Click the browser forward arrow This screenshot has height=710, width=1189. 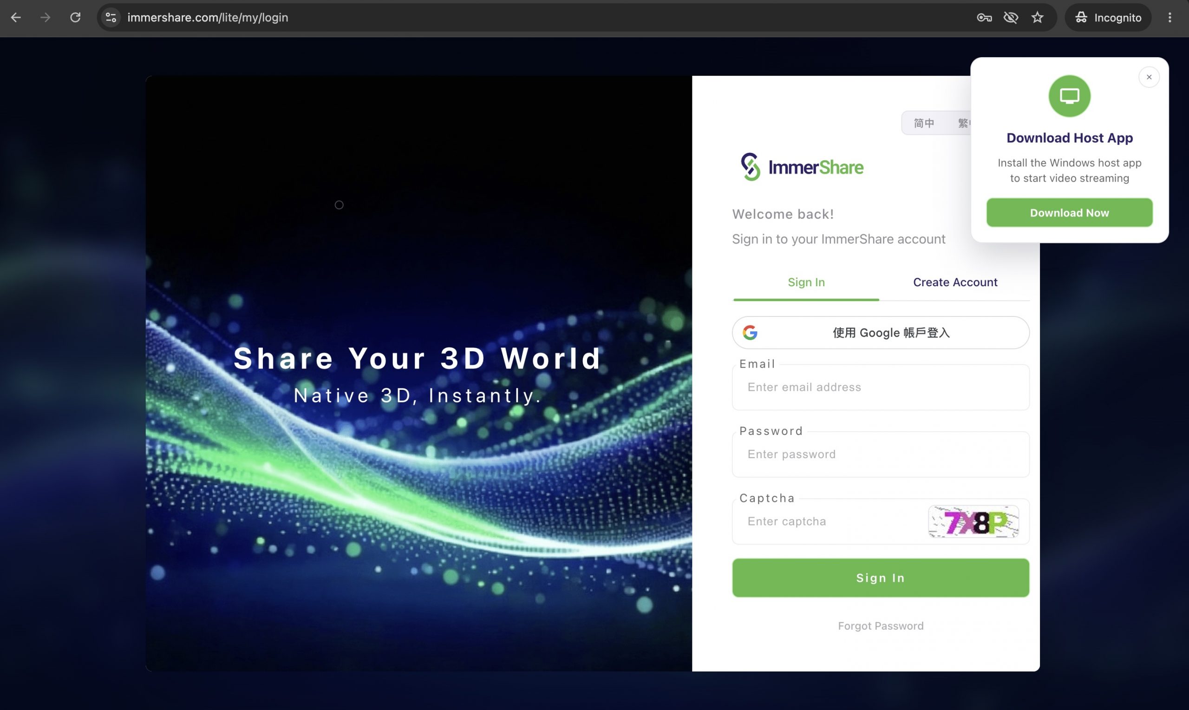pyautogui.click(x=46, y=18)
